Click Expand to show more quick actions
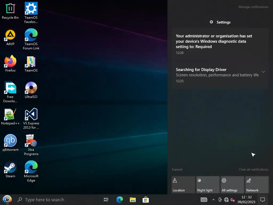273x205 pixels. tap(177, 169)
